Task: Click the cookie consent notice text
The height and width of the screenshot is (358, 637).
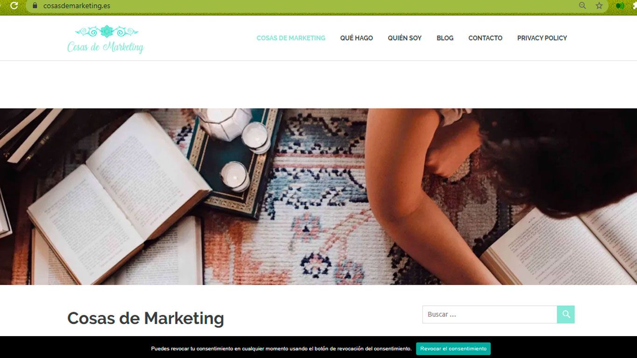Action: [281, 349]
